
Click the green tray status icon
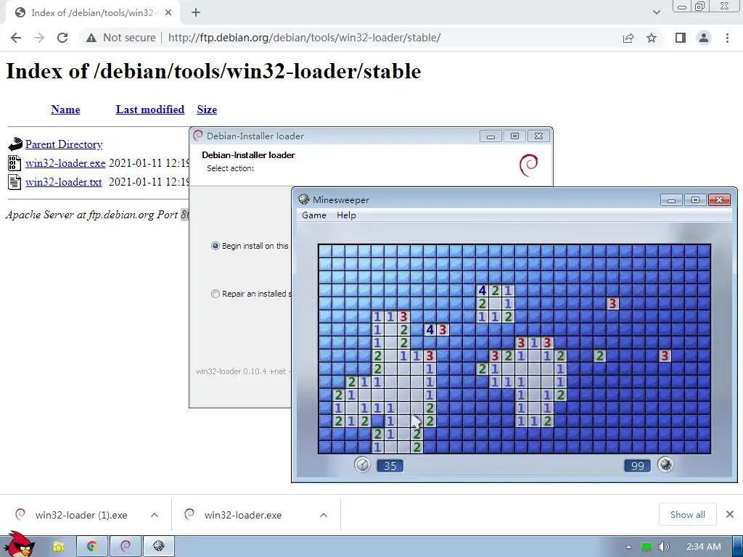(x=646, y=547)
